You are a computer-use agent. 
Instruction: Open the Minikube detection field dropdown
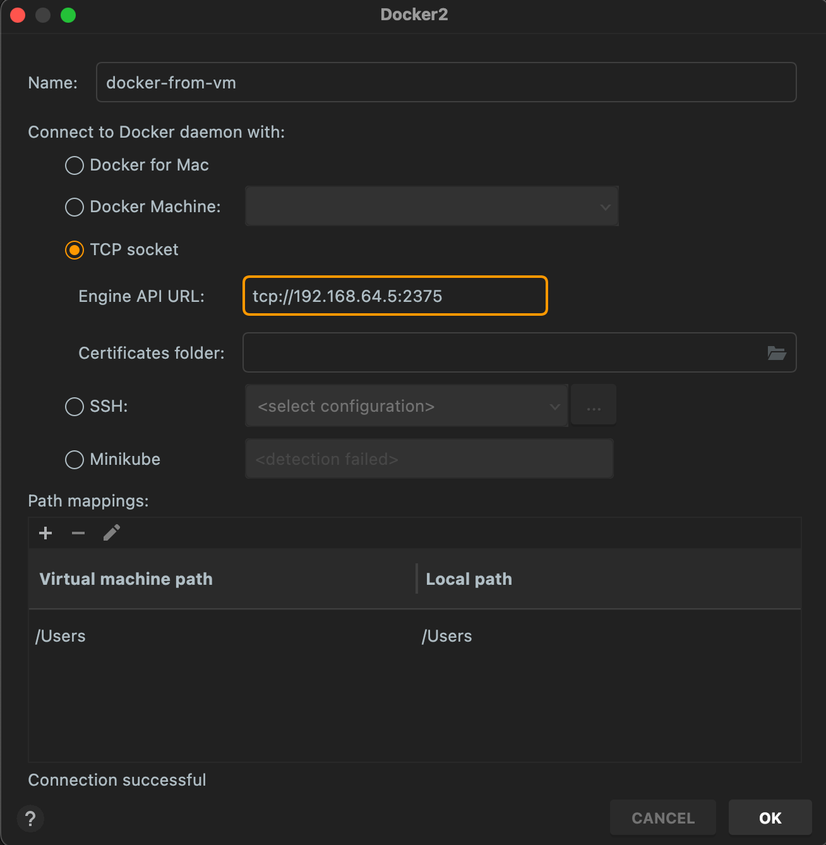click(x=429, y=458)
